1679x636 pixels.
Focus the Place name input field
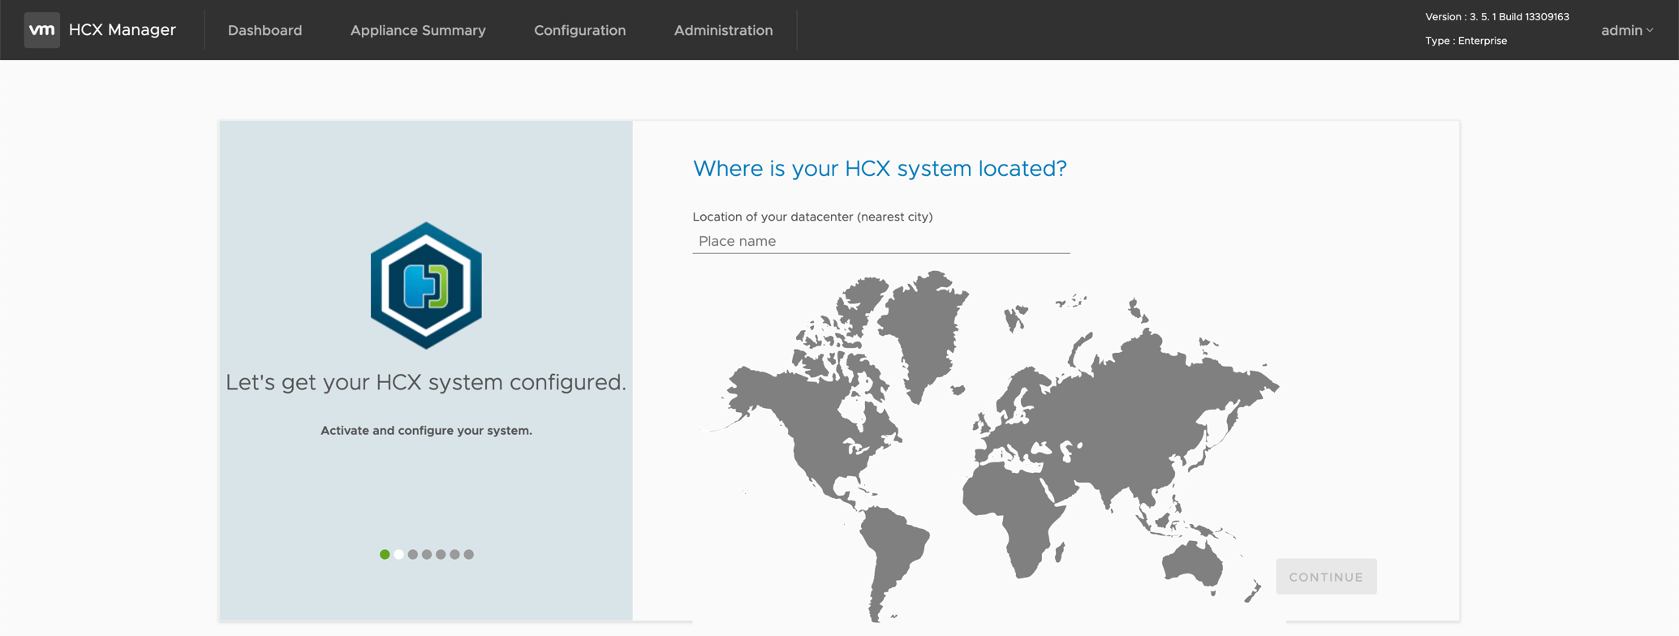880,241
